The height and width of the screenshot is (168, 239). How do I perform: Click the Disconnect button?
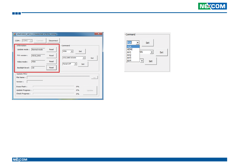click(53, 41)
